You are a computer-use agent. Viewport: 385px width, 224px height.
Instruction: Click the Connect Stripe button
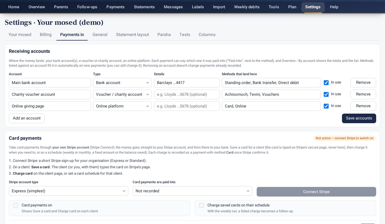[316, 192]
